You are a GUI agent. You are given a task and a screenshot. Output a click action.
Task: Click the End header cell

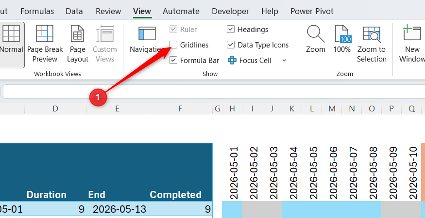pos(117,172)
